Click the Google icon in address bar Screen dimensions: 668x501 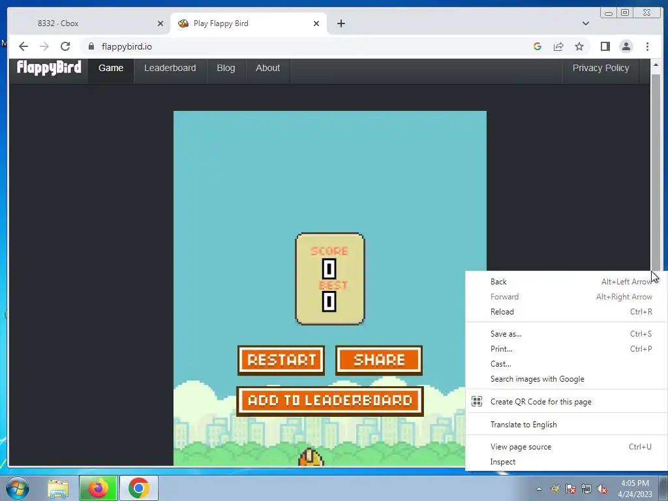tap(538, 46)
